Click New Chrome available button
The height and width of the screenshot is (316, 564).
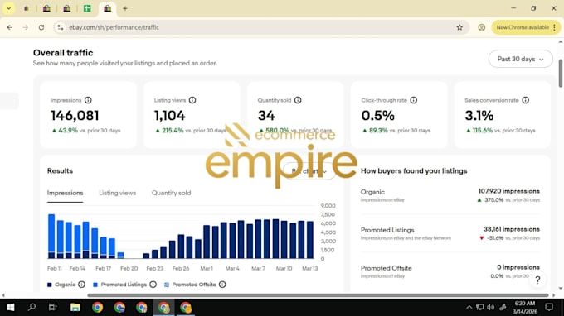tap(523, 27)
